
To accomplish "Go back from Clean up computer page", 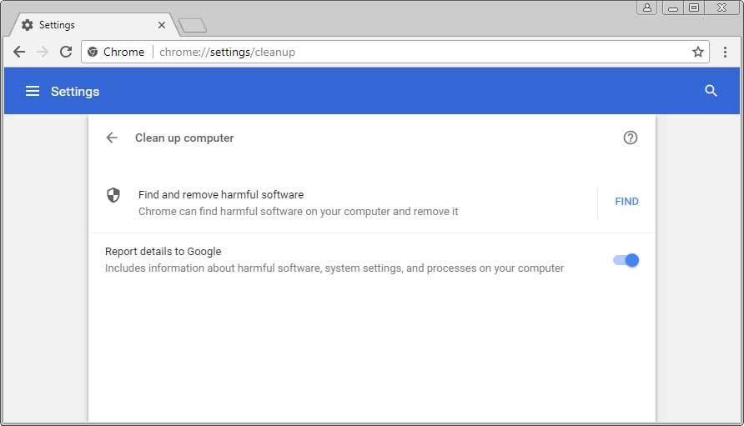I will click(112, 138).
